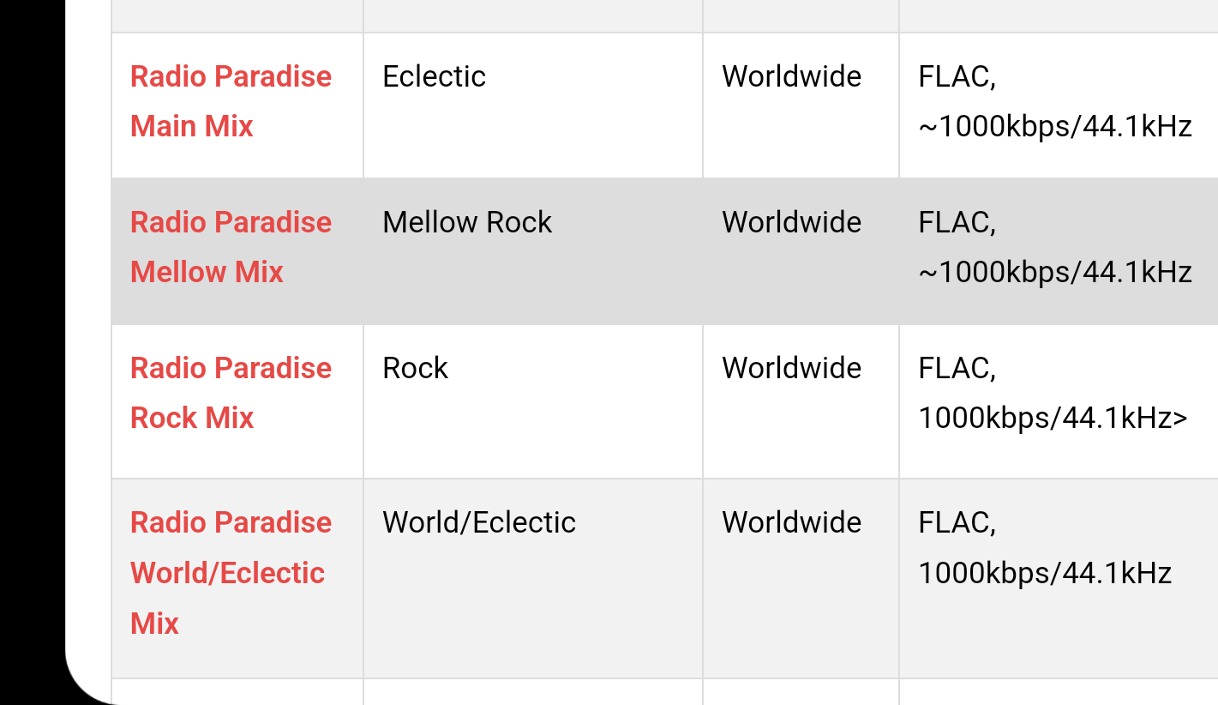Select Worldwide in the Main Mix row
The height and width of the screenshot is (705, 1218).
pos(791,76)
